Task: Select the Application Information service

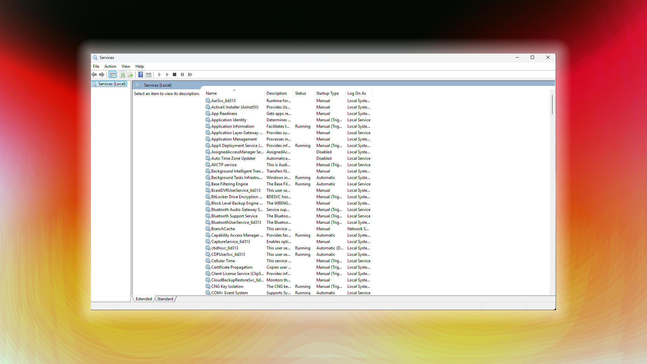Action: pyautogui.click(x=233, y=126)
